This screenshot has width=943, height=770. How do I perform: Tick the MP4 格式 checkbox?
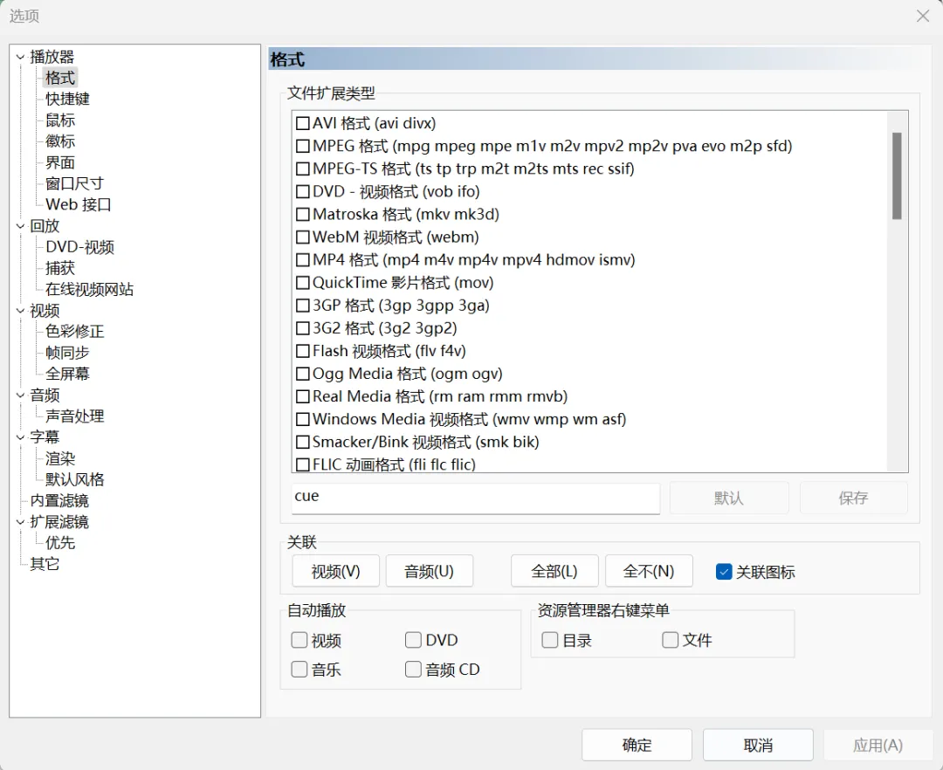(x=303, y=260)
